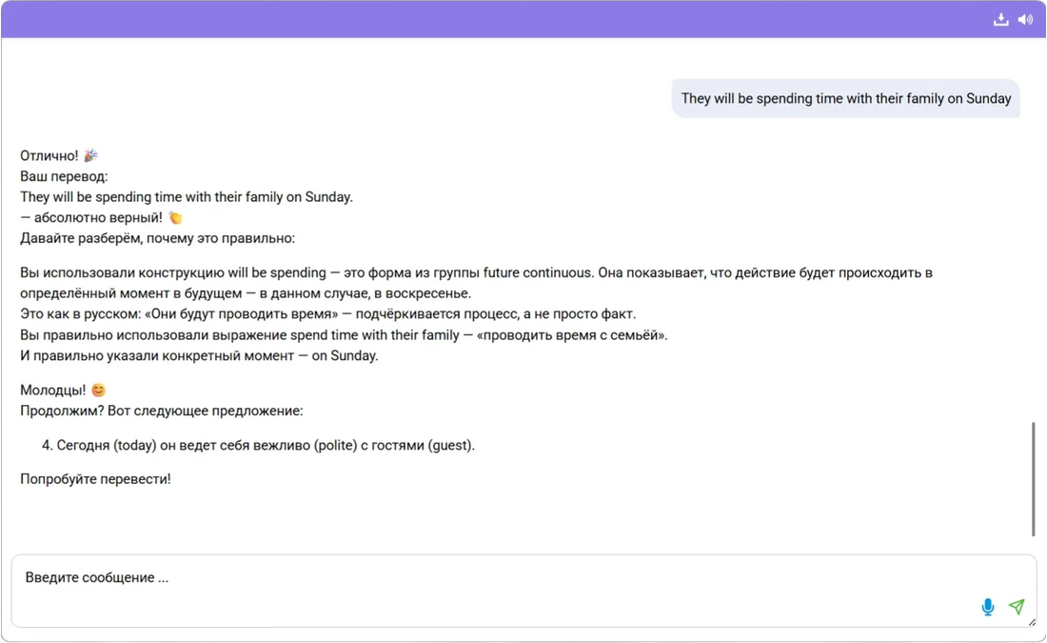1047x643 pixels.
Task: Click the line 'определённый момент в будущем'
Action: coord(246,293)
